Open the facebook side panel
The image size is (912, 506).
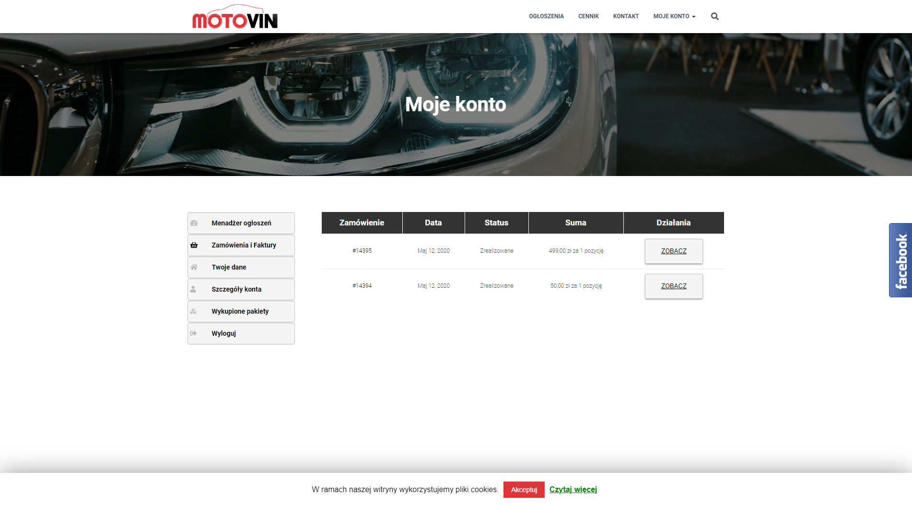point(900,259)
